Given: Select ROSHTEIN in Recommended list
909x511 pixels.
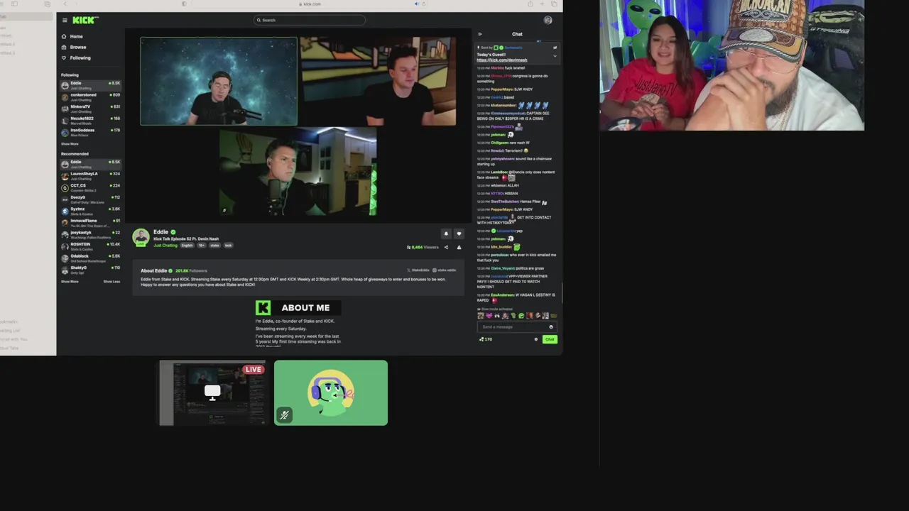Looking at the screenshot, I should pyautogui.click(x=90, y=246).
